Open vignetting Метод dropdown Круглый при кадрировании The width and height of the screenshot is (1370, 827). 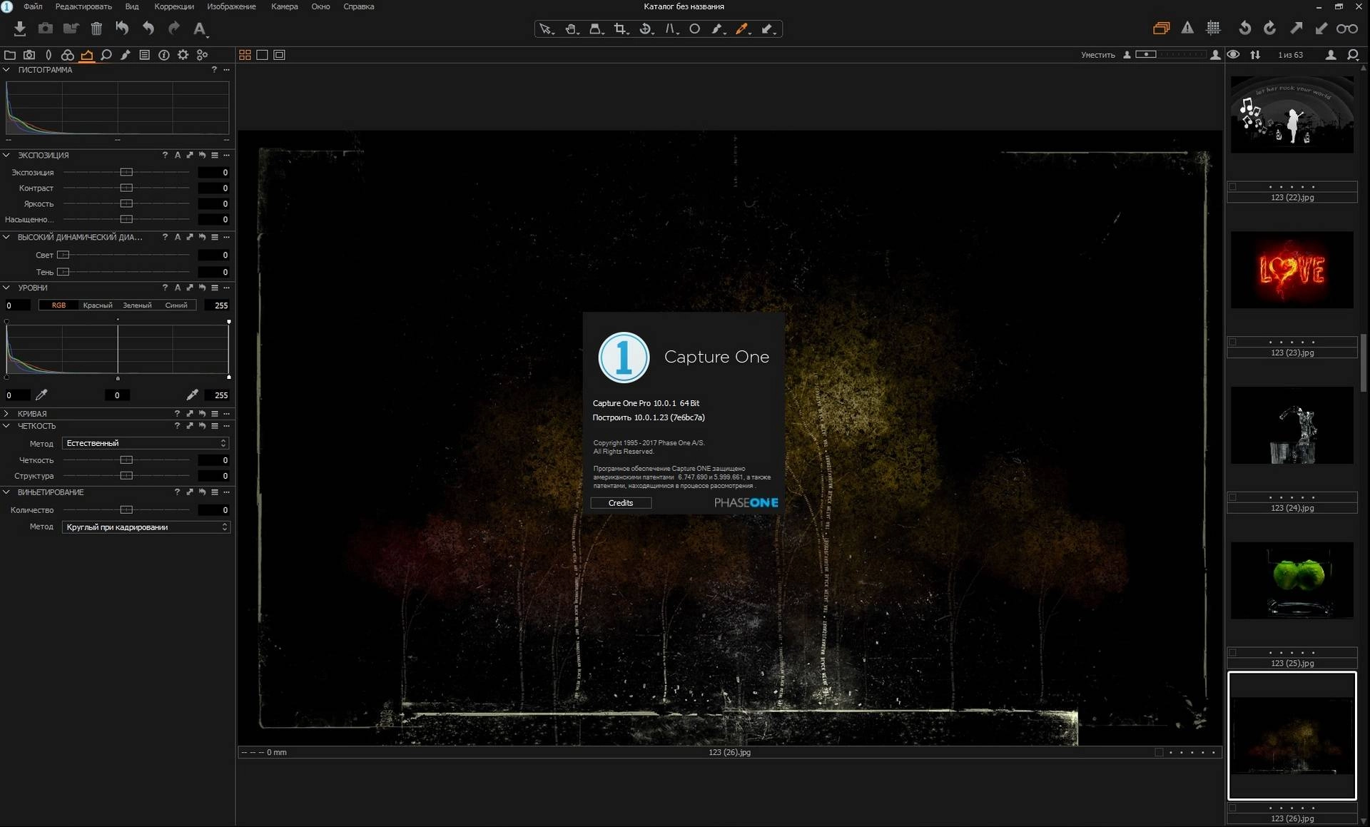pyautogui.click(x=146, y=527)
